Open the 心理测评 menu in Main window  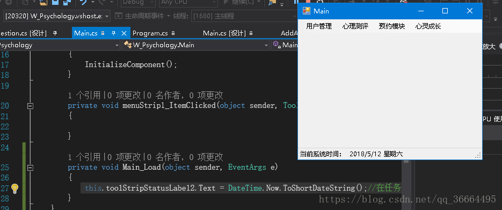(355, 26)
